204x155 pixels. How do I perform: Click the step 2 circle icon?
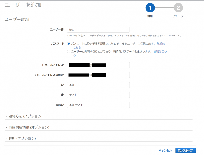tap(178, 8)
